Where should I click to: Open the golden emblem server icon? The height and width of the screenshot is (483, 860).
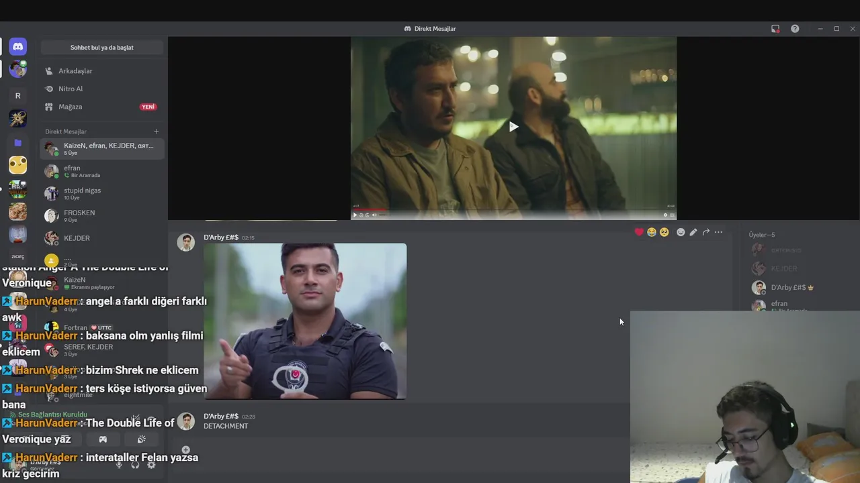(18, 119)
